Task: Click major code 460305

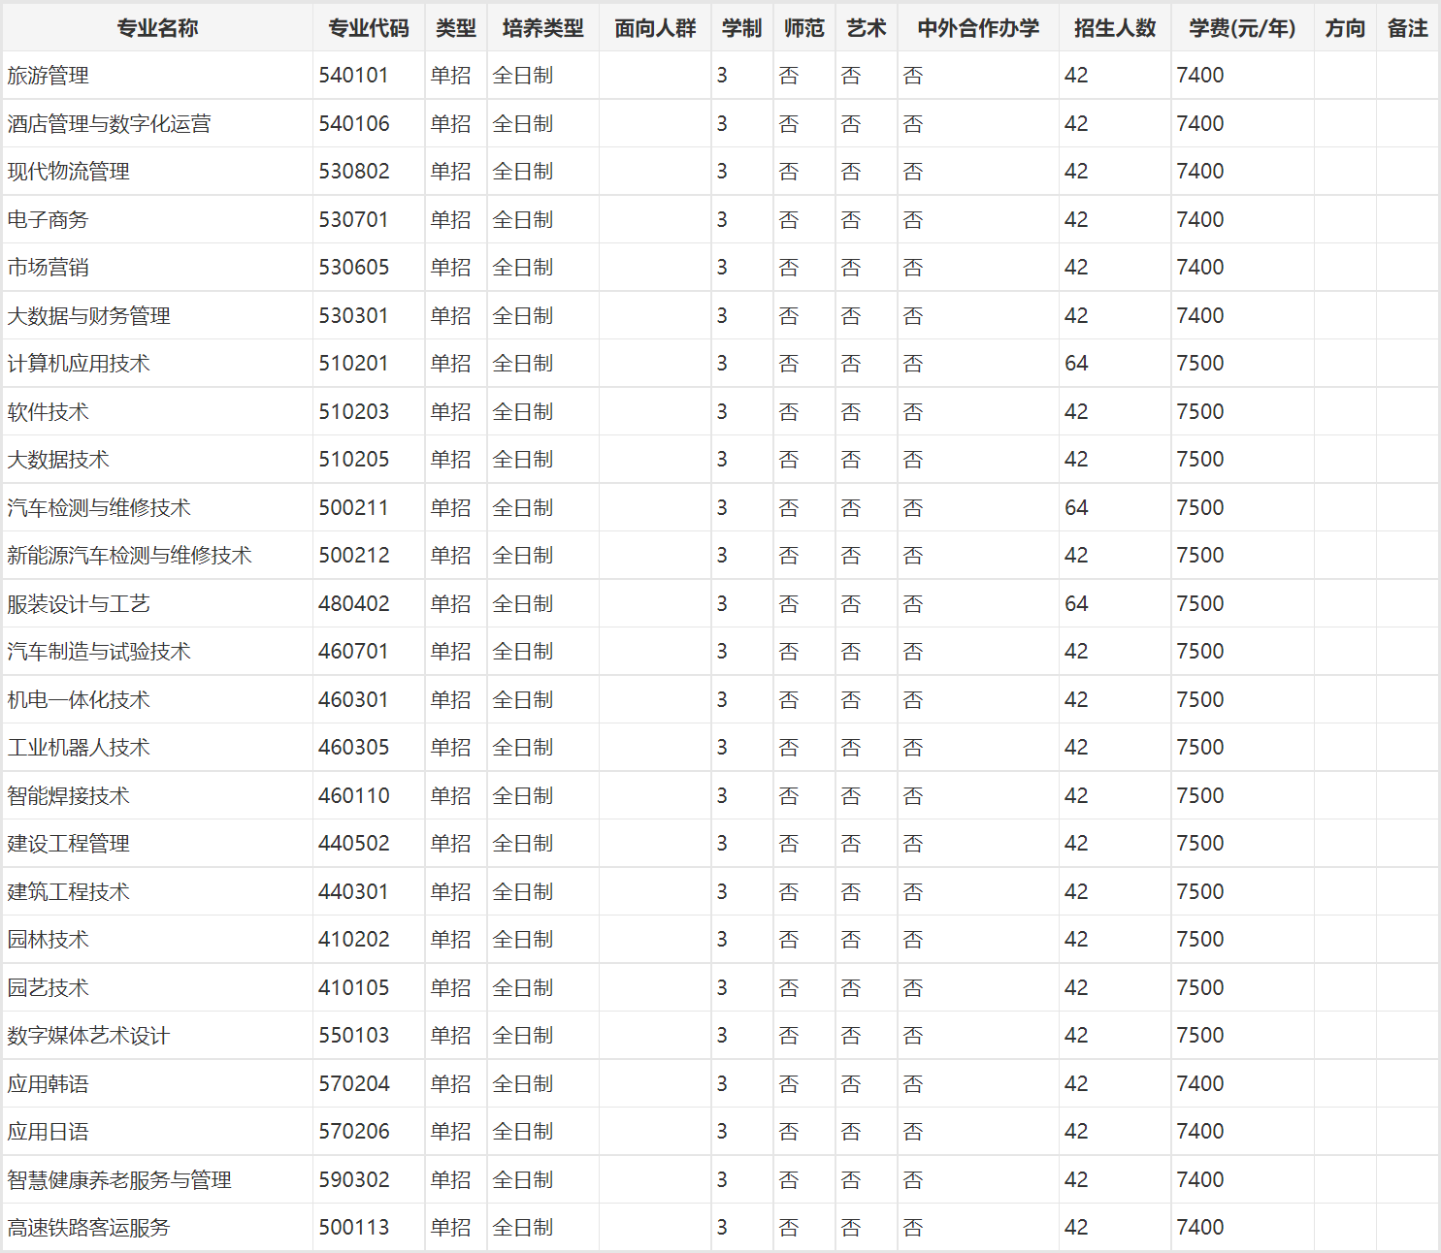Action: click(x=354, y=748)
